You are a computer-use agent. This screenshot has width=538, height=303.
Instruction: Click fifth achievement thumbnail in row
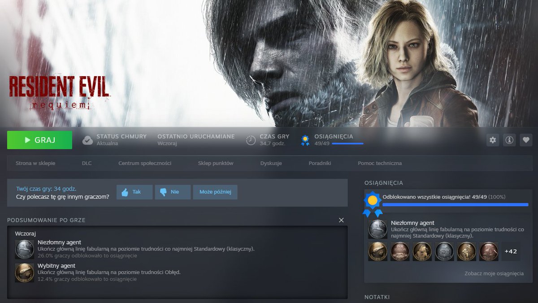(466, 251)
